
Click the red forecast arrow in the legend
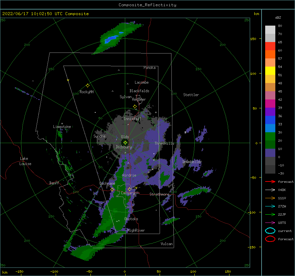click(270, 181)
